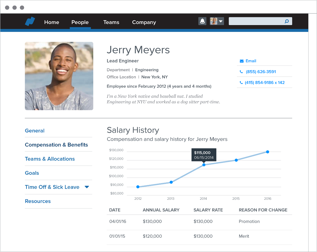The width and height of the screenshot is (317, 252).
Task: Open the user account dropdown arrow
Action: [221, 21]
